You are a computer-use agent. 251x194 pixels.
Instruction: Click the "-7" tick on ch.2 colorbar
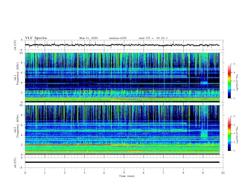click(x=234, y=151)
